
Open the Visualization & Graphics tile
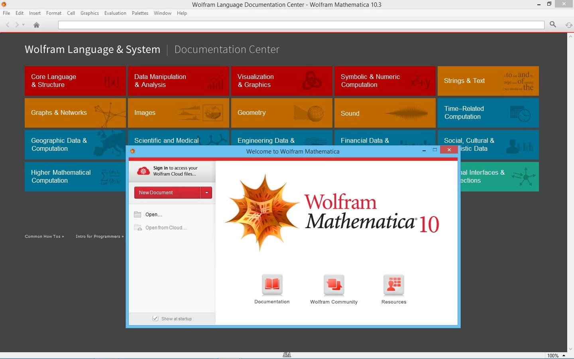(282, 81)
